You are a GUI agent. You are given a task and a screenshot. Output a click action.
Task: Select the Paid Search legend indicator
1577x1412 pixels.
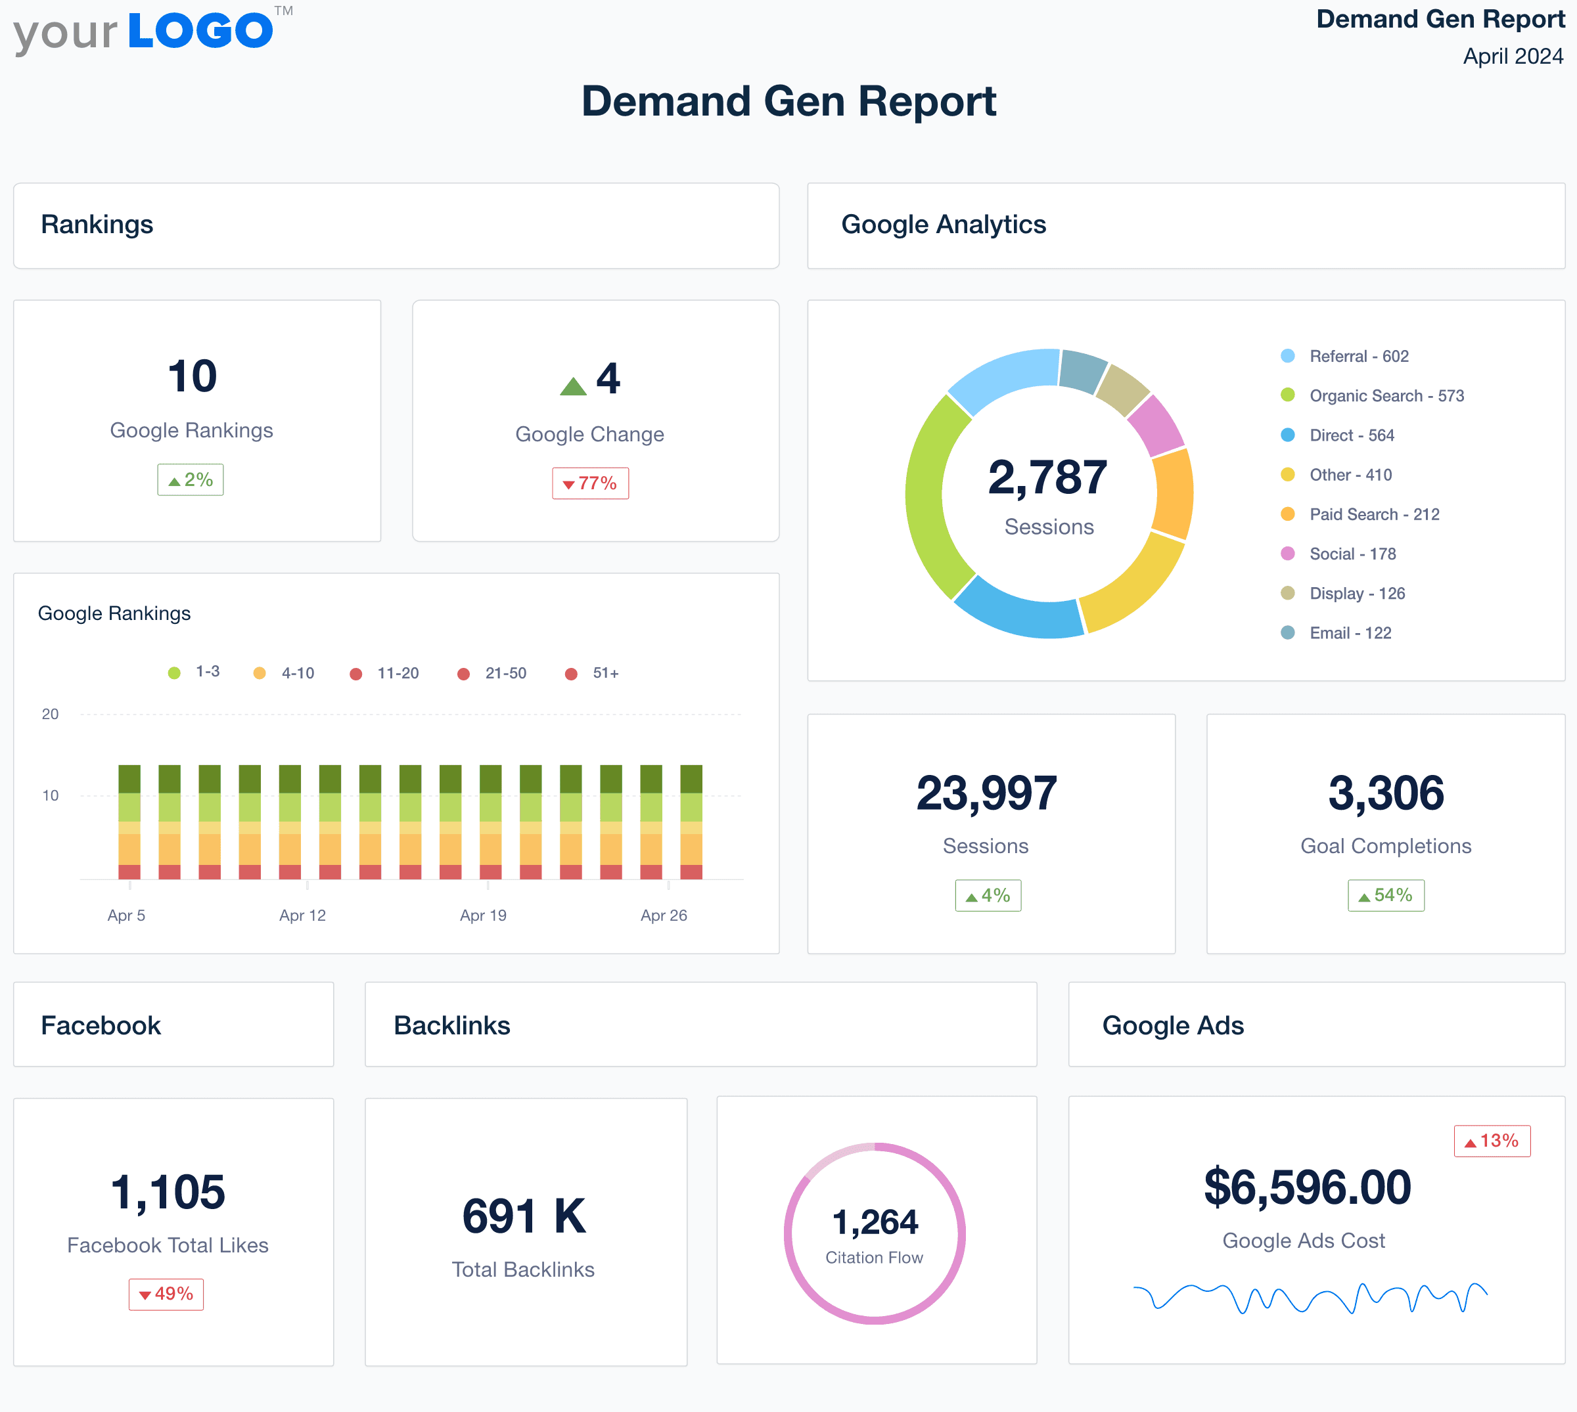(1289, 514)
